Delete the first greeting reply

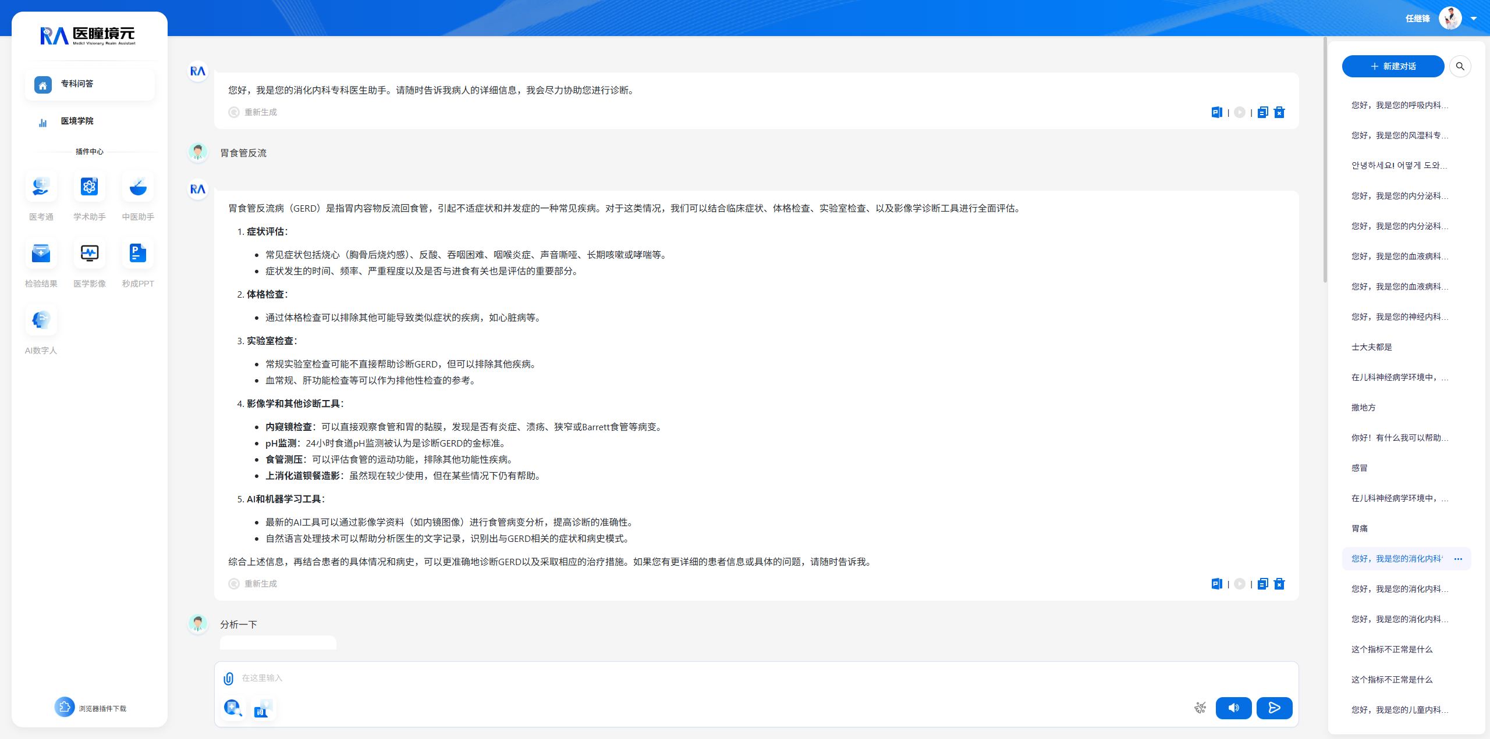(x=1279, y=112)
